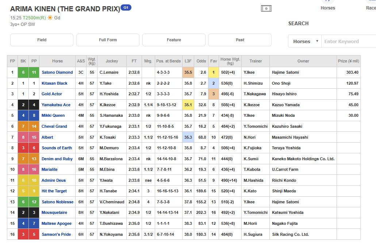Switch to the Feature tab
The image size is (376, 246).
click(x=174, y=40)
